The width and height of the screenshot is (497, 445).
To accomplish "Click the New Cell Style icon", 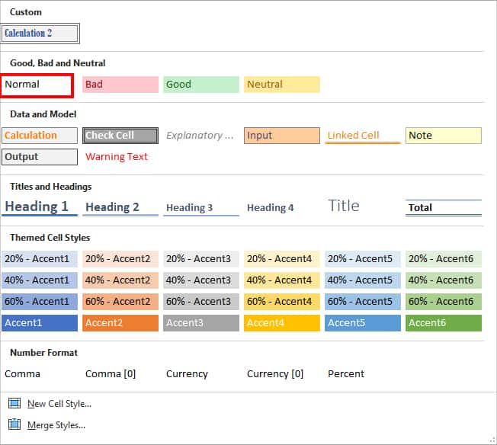I will pyautogui.click(x=14, y=404).
